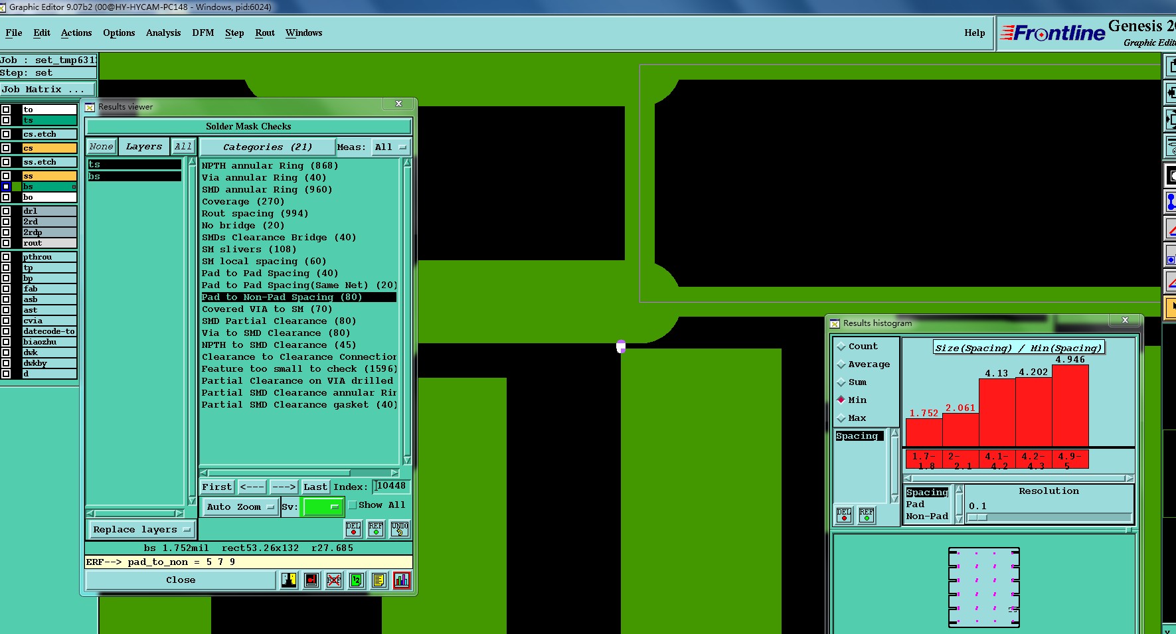
Task: Click the 1.7-1.8 histogram bar
Action: [924, 432]
